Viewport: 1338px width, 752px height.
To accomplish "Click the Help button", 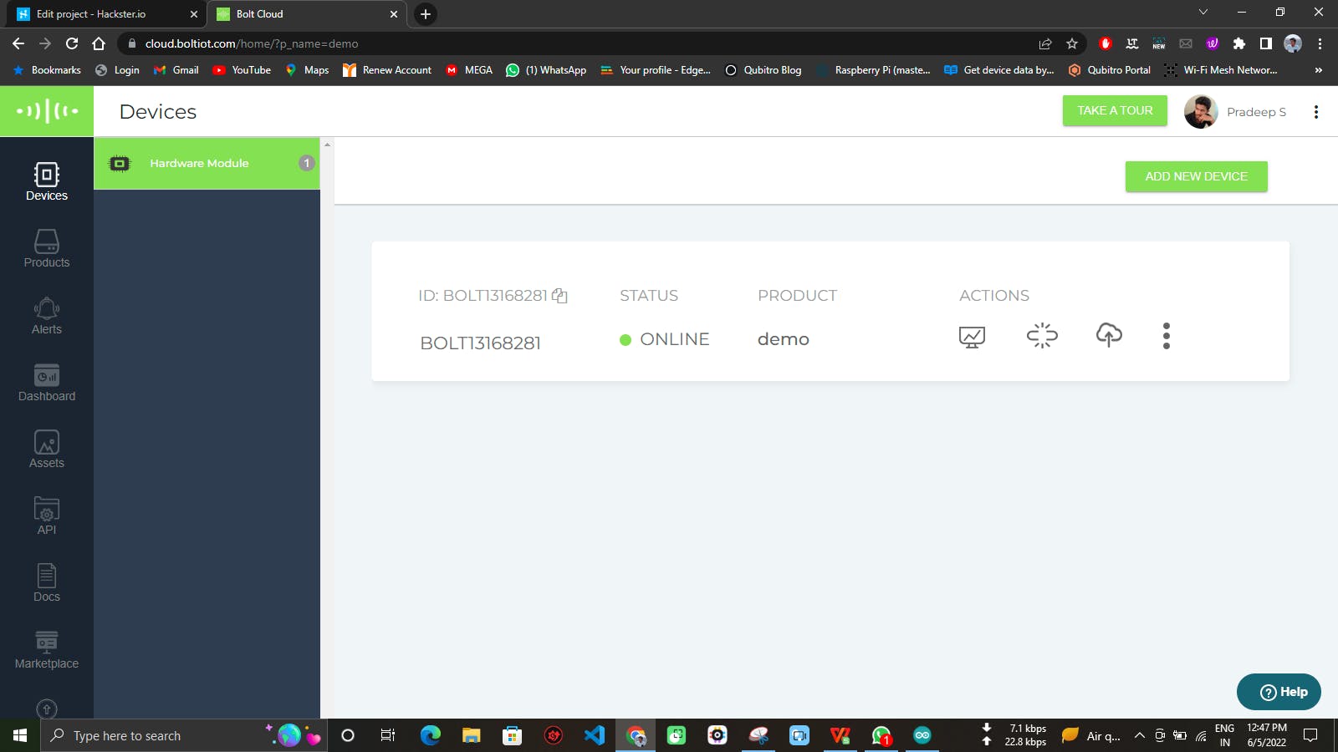I will (x=1279, y=692).
